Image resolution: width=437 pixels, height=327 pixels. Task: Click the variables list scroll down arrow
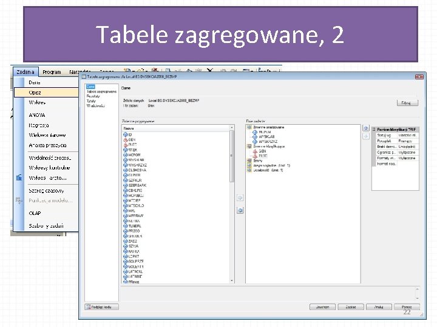point(232,281)
